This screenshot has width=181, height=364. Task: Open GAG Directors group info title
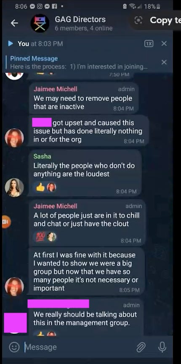(x=80, y=19)
